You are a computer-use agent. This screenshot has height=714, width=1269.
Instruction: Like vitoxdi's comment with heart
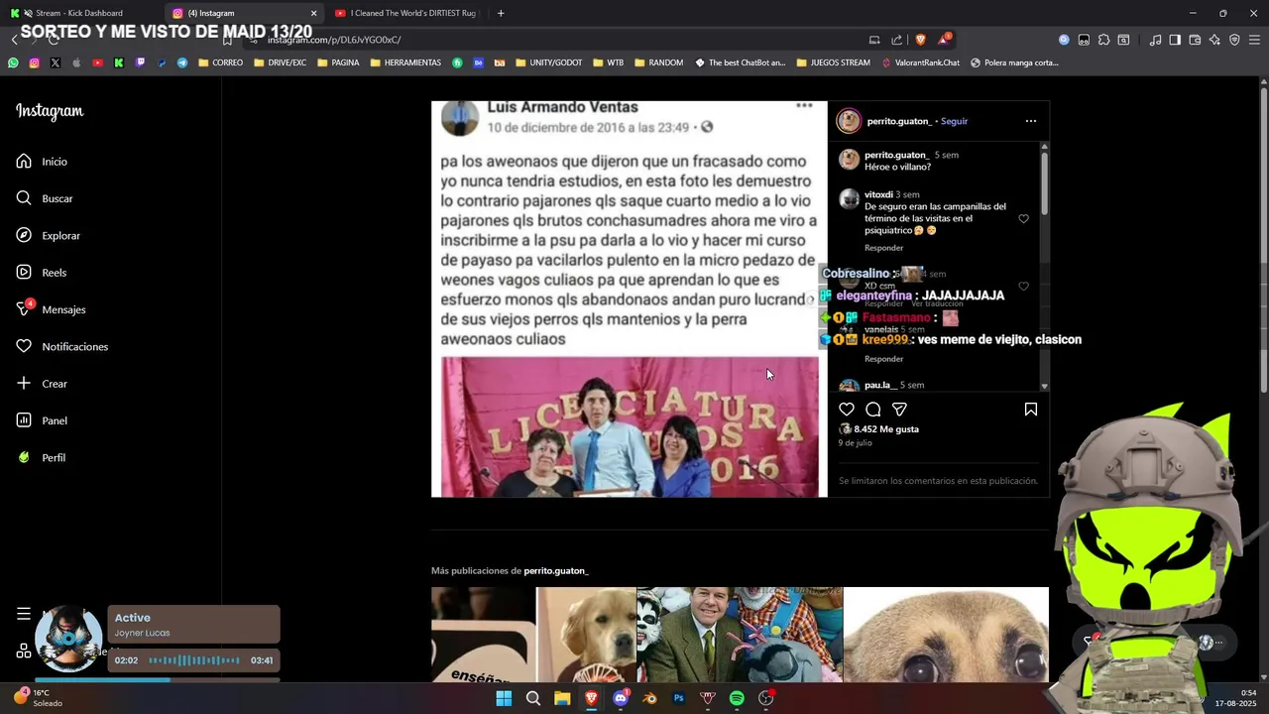1024,219
